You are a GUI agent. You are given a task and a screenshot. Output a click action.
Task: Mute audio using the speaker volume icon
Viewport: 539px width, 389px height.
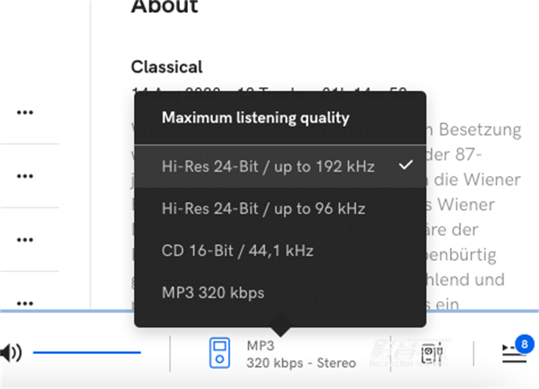tap(11, 353)
